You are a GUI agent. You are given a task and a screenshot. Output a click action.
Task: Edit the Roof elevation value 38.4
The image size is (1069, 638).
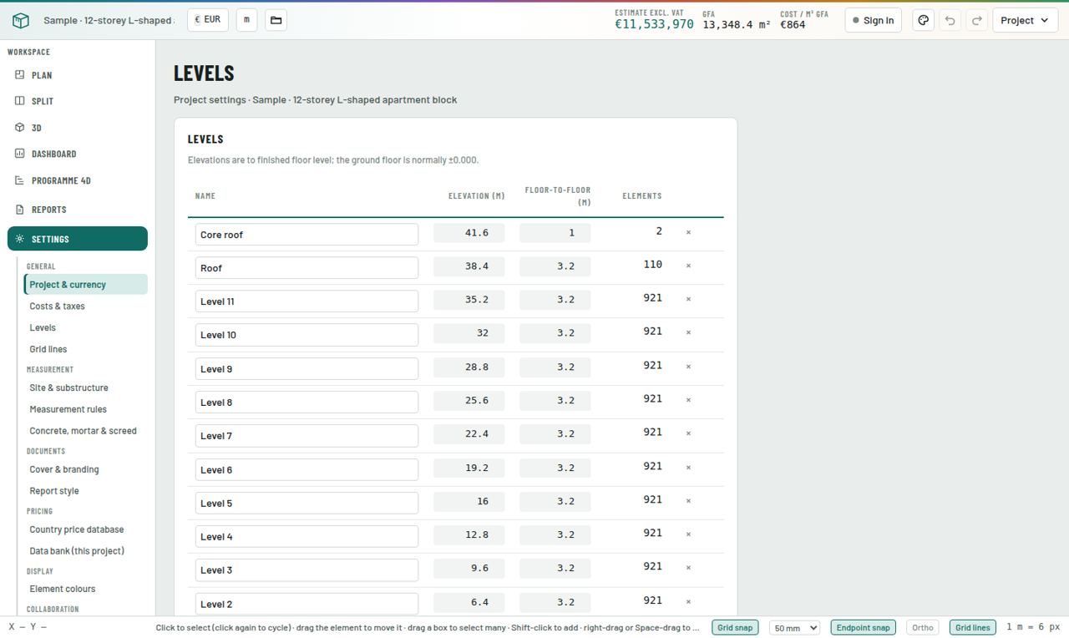point(469,266)
